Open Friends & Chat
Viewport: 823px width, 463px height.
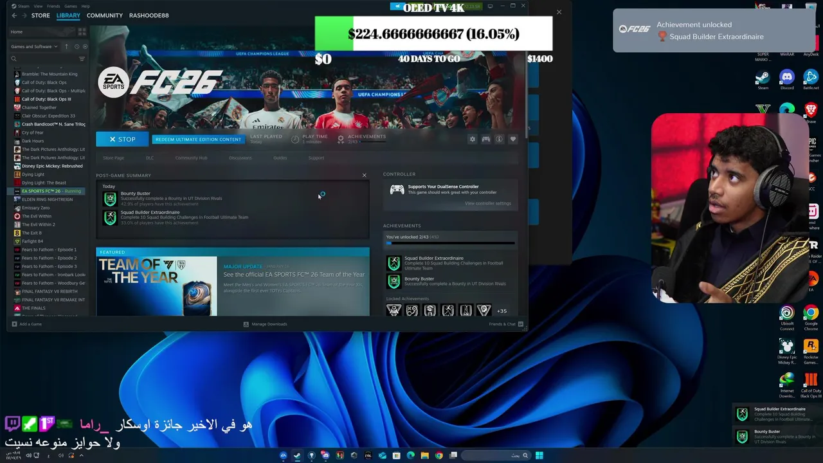point(506,324)
